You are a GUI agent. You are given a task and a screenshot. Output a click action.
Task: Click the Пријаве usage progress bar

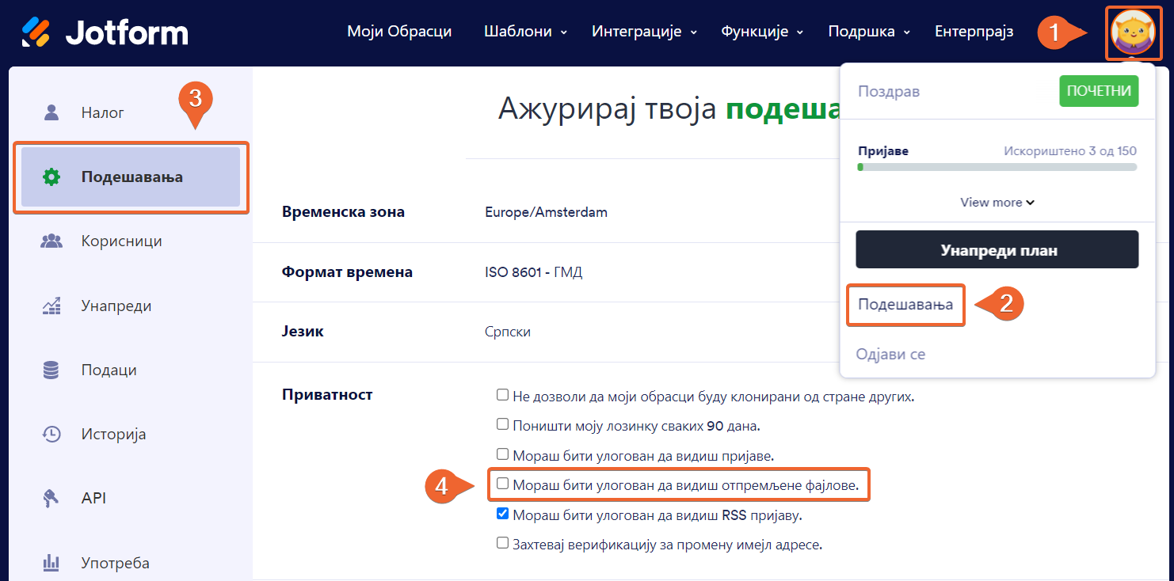pos(997,167)
